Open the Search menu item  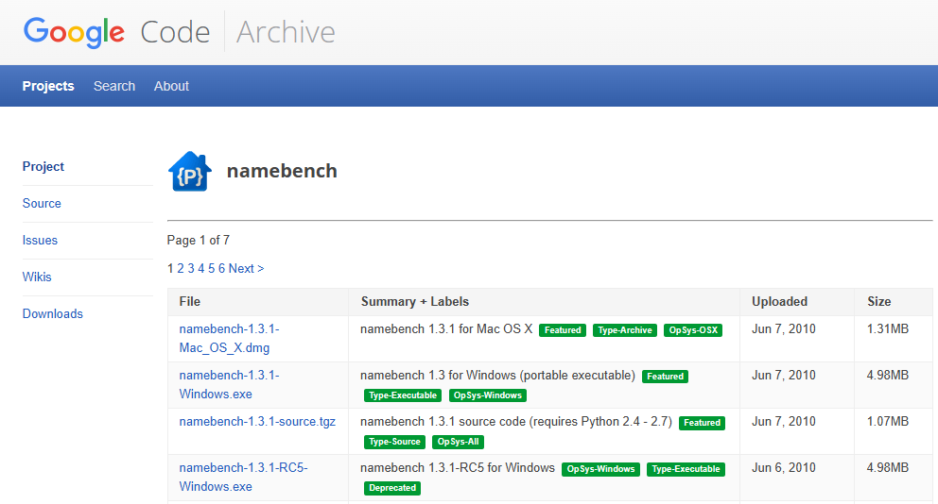pyautogui.click(x=114, y=86)
